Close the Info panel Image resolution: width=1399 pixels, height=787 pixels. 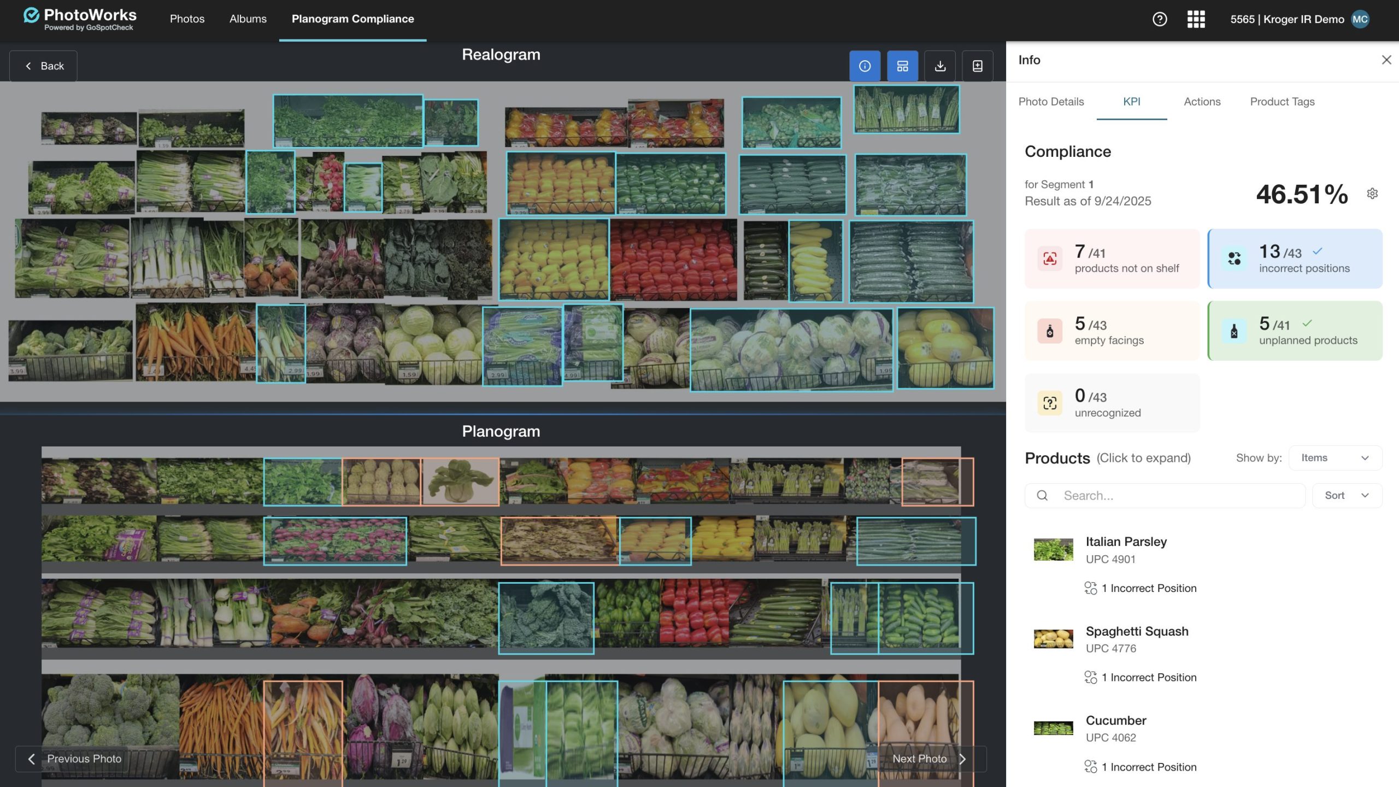[1386, 60]
